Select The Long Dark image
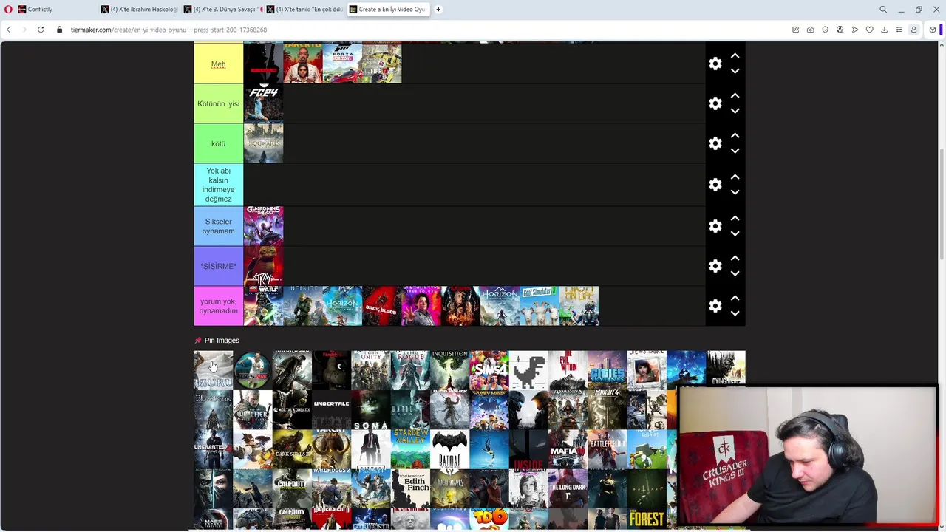Image resolution: width=946 pixels, height=532 pixels. (568, 489)
